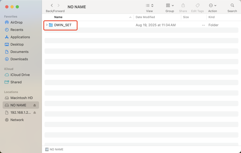This screenshot has height=153, width=241.
Task: Select AirDrop in sidebar
Action: (16, 22)
